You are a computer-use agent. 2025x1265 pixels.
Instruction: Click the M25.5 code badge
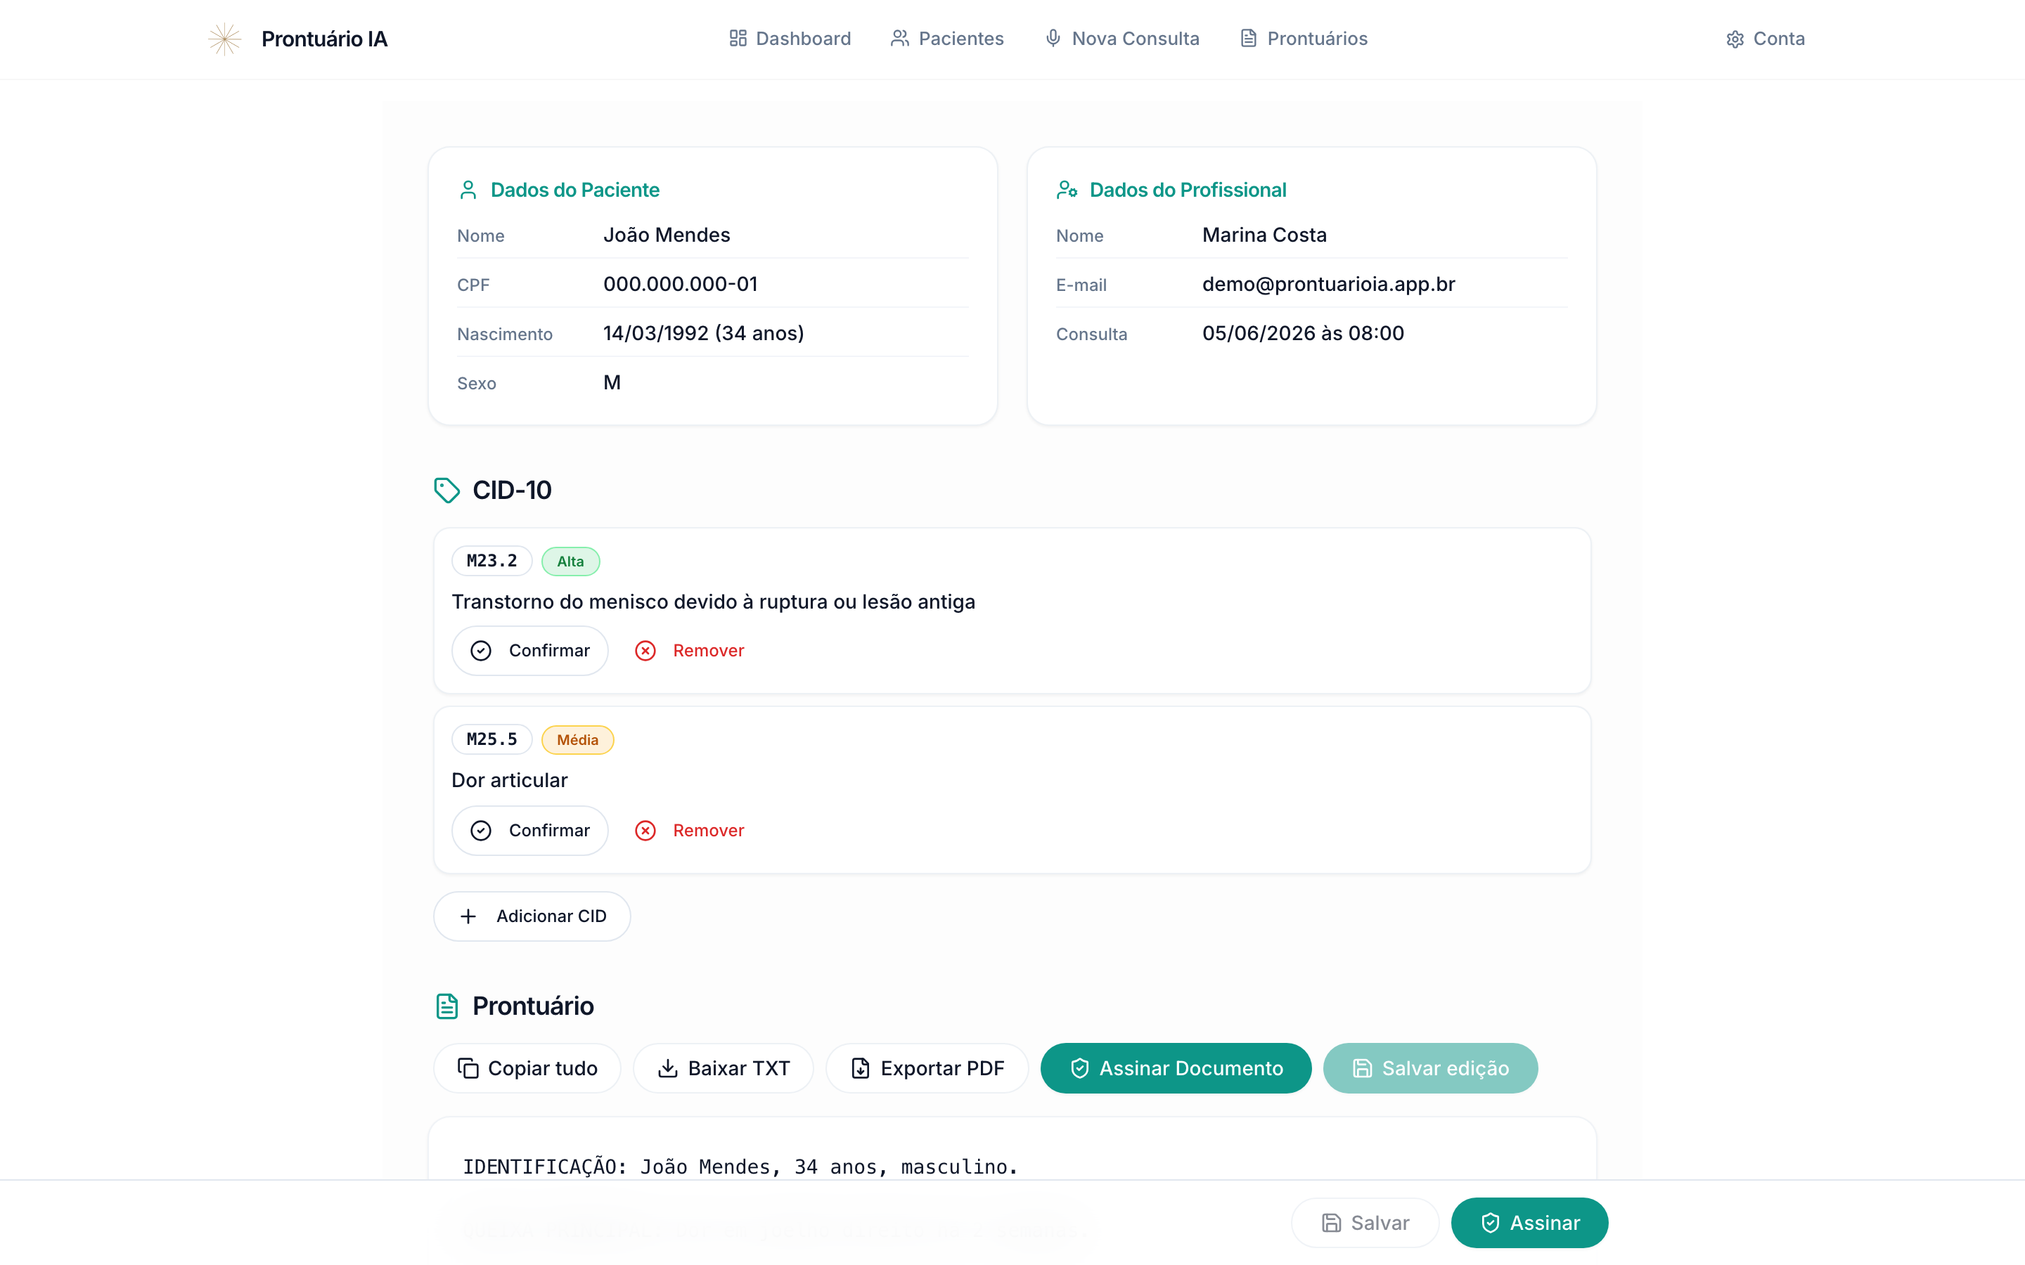(492, 739)
